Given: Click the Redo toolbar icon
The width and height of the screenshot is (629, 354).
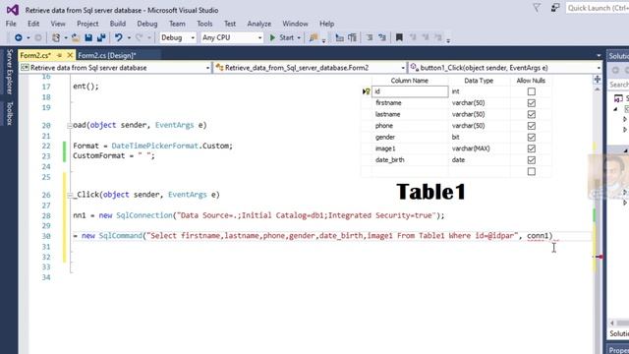Looking at the screenshot, I should point(140,37).
